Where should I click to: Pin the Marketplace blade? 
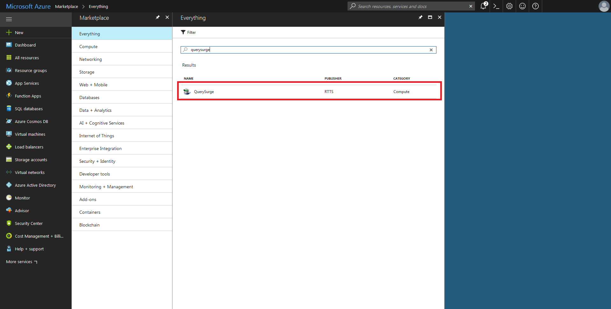[x=158, y=18]
